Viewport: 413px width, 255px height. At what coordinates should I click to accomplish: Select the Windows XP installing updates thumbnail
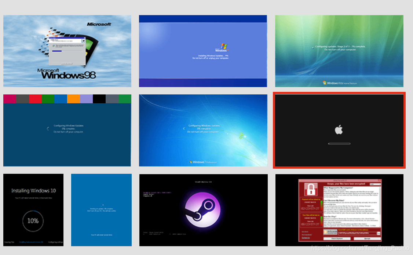(203, 51)
